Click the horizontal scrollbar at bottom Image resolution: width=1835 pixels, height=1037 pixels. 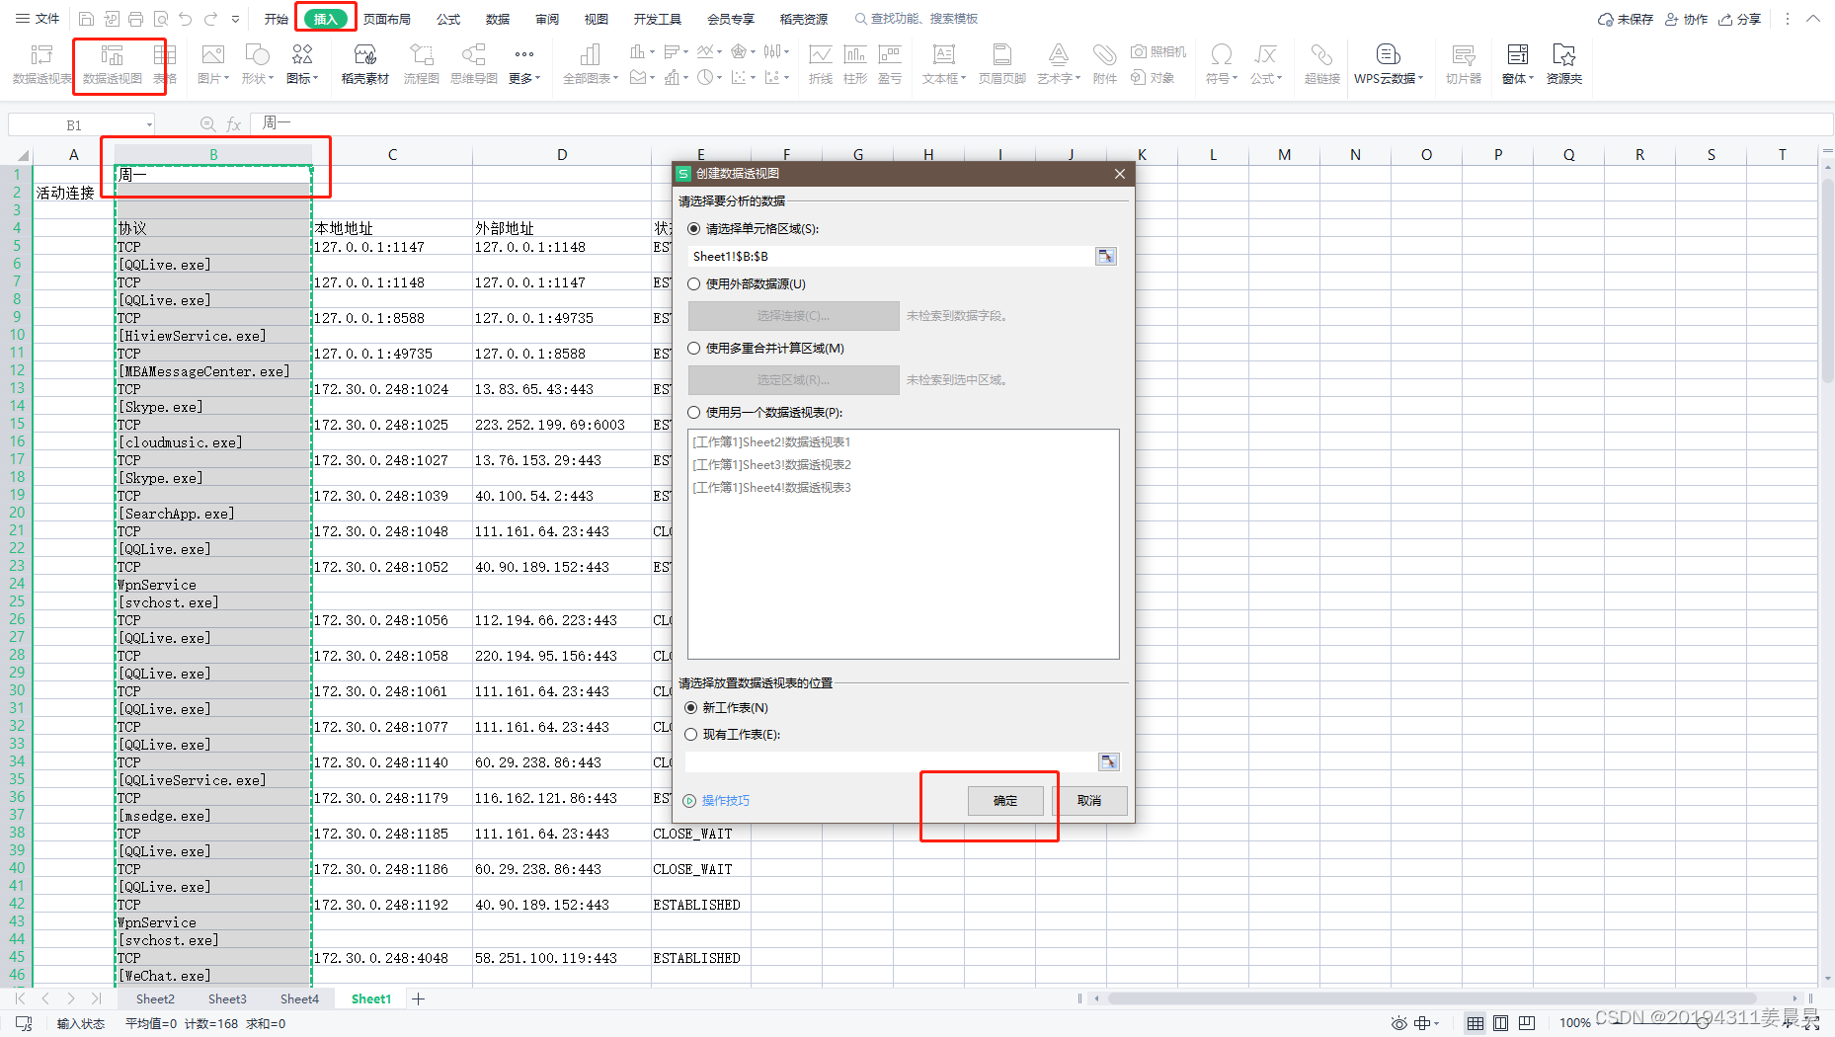point(1432,998)
